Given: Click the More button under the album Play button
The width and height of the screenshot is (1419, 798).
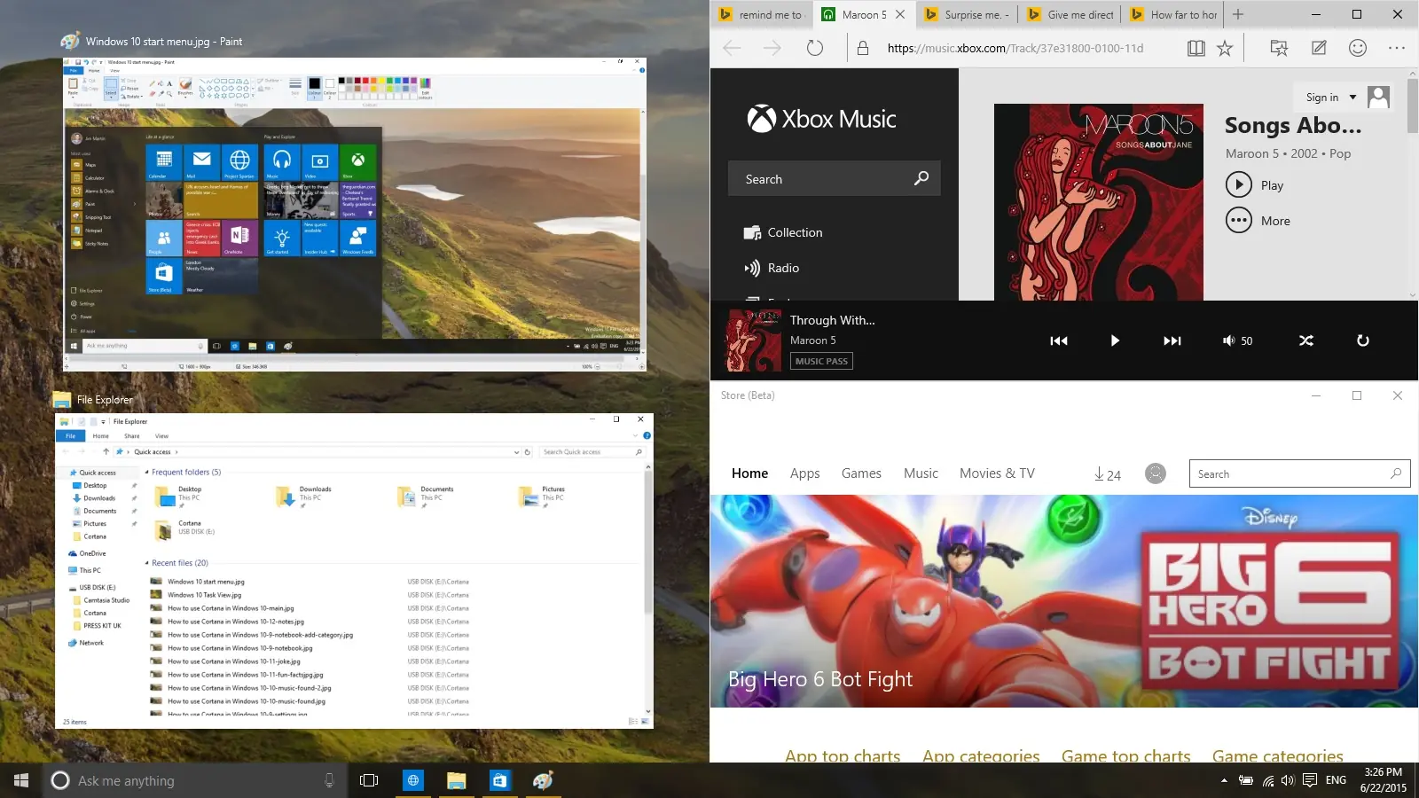Looking at the screenshot, I should coord(1258,220).
